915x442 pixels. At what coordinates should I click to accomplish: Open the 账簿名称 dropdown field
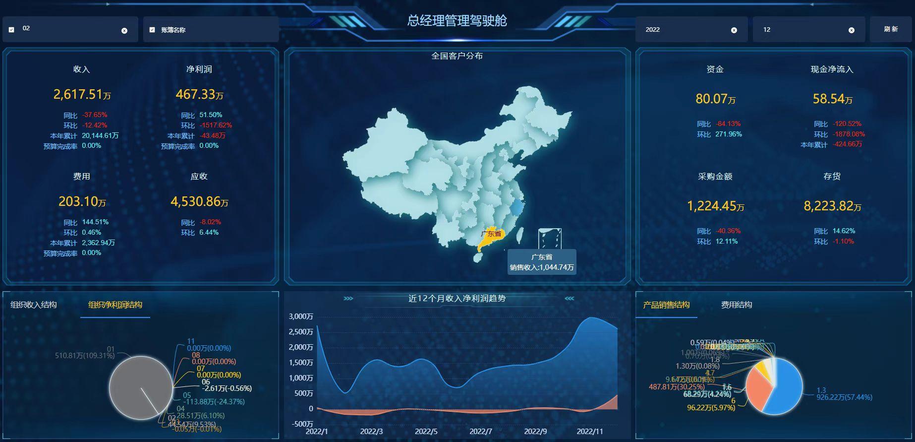[x=218, y=30]
